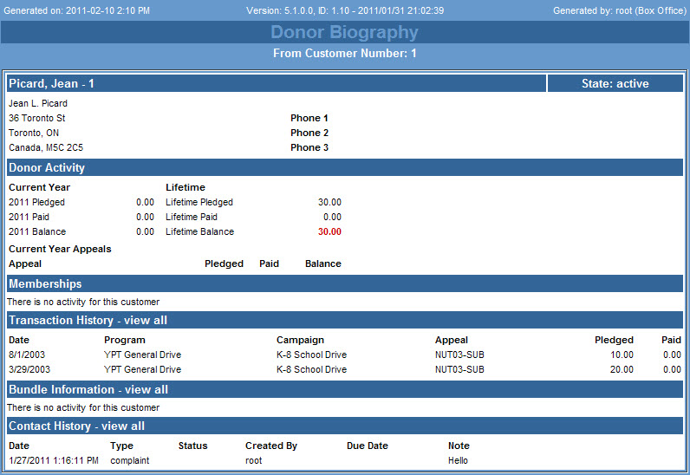
Task: Click the Campaign column header
Action: pyautogui.click(x=300, y=340)
